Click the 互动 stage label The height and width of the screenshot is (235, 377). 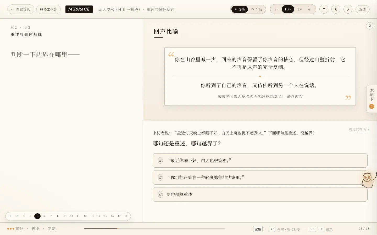[x=52, y=229]
